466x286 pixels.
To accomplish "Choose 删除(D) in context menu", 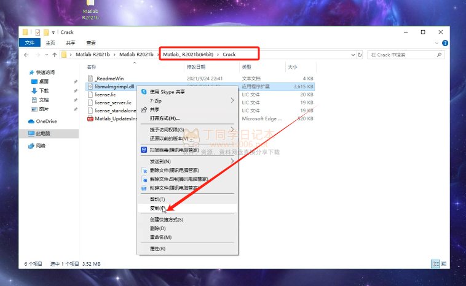I will tap(188, 228).
